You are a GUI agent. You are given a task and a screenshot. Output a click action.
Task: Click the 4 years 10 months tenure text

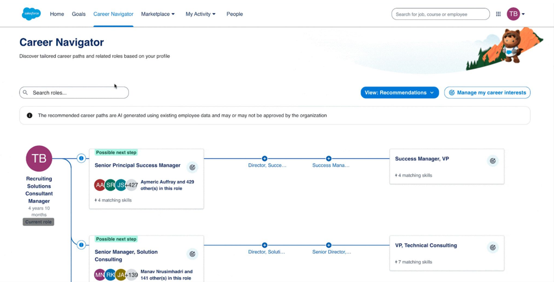[x=39, y=211]
